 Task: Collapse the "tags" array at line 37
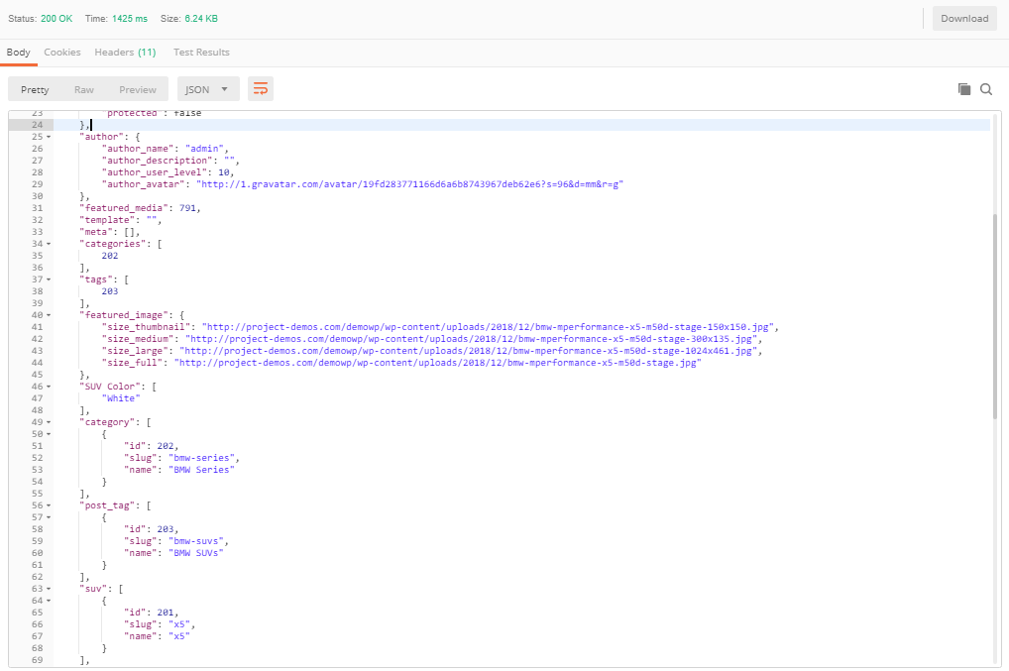coord(49,280)
